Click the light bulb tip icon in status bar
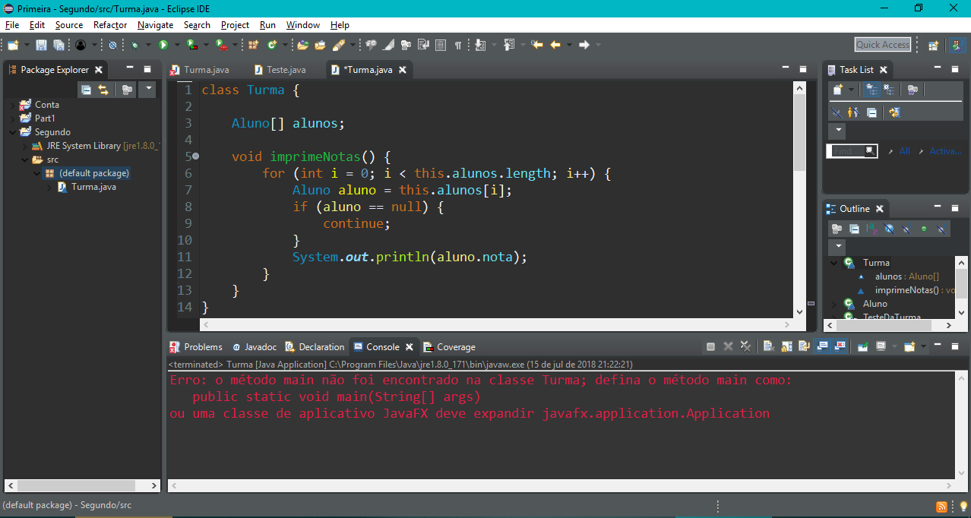The width and height of the screenshot is (971, 518). (963, 507)
